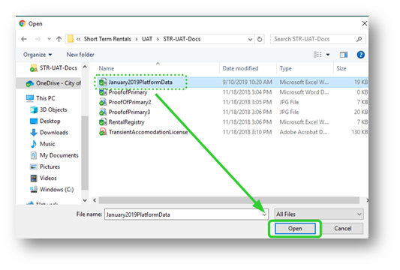Expand the address bar history dropdown

click(250, 39)
